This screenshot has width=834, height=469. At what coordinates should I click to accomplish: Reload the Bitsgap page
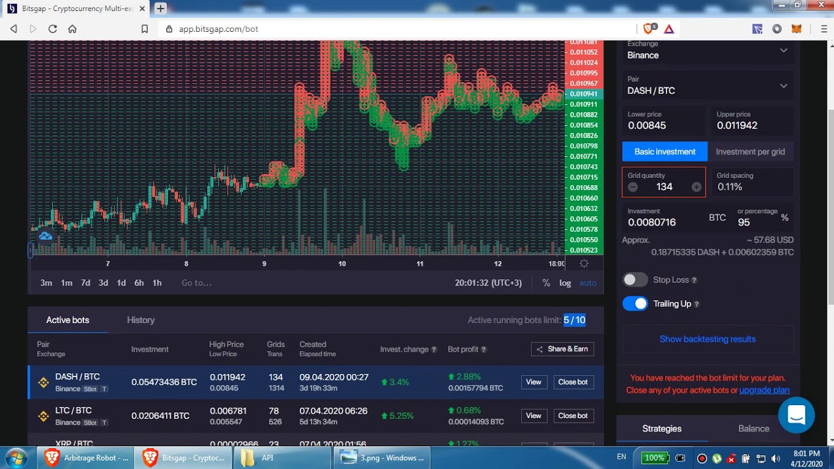click(x=53, y=29)
